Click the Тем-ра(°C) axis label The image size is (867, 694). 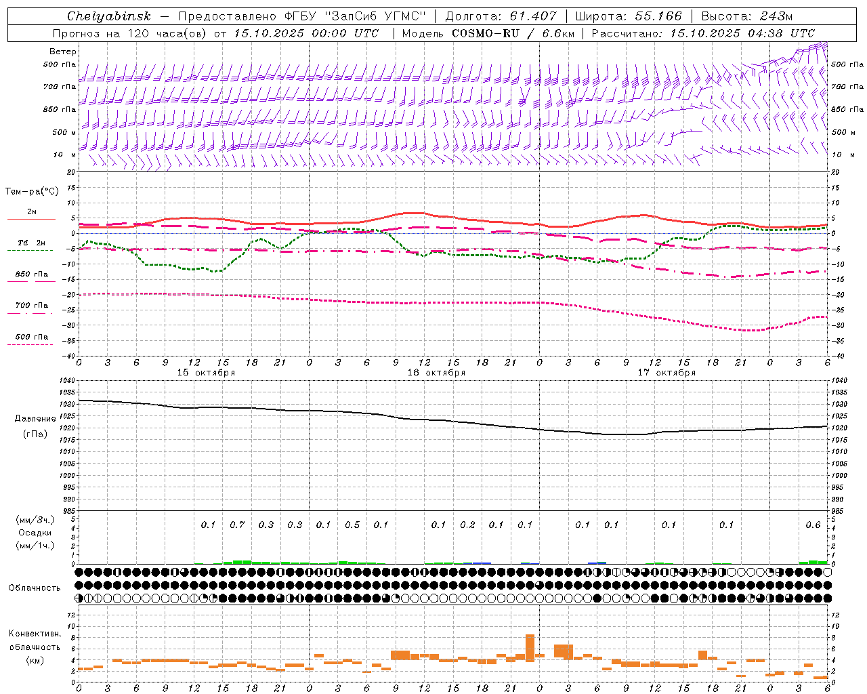(x=32, y=192)
